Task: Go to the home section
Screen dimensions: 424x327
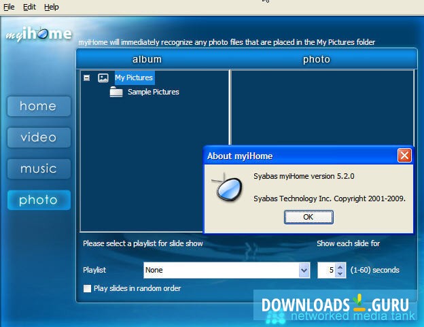Action: 39,106
